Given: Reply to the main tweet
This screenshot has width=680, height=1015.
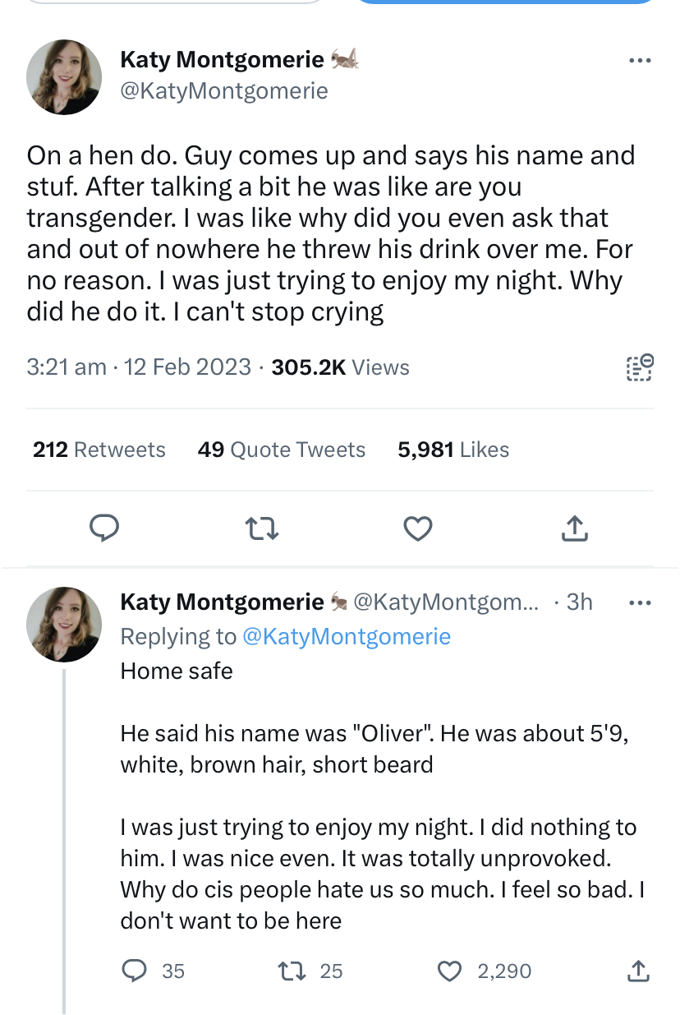Looking at the screenshot, I should click(104, 530).
